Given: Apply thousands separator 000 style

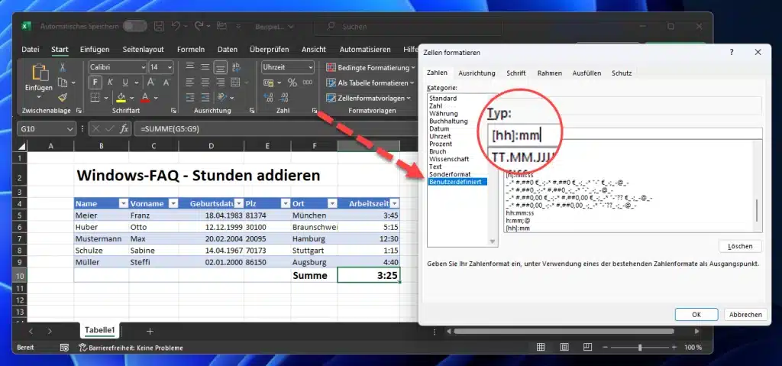Looking at the screenshot, I should point(308,83).
